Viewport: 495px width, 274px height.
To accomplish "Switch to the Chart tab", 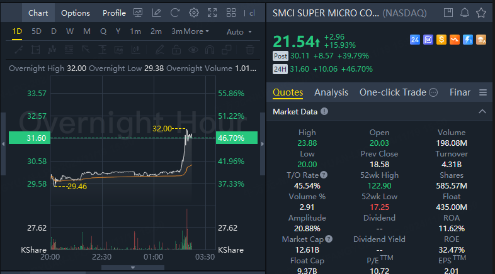I will click(x=38, y=13).
